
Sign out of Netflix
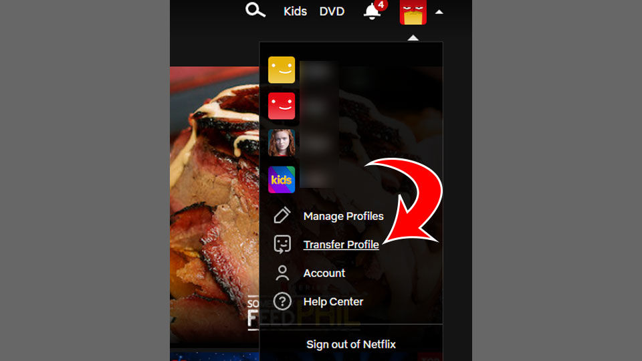pos(351,345)
